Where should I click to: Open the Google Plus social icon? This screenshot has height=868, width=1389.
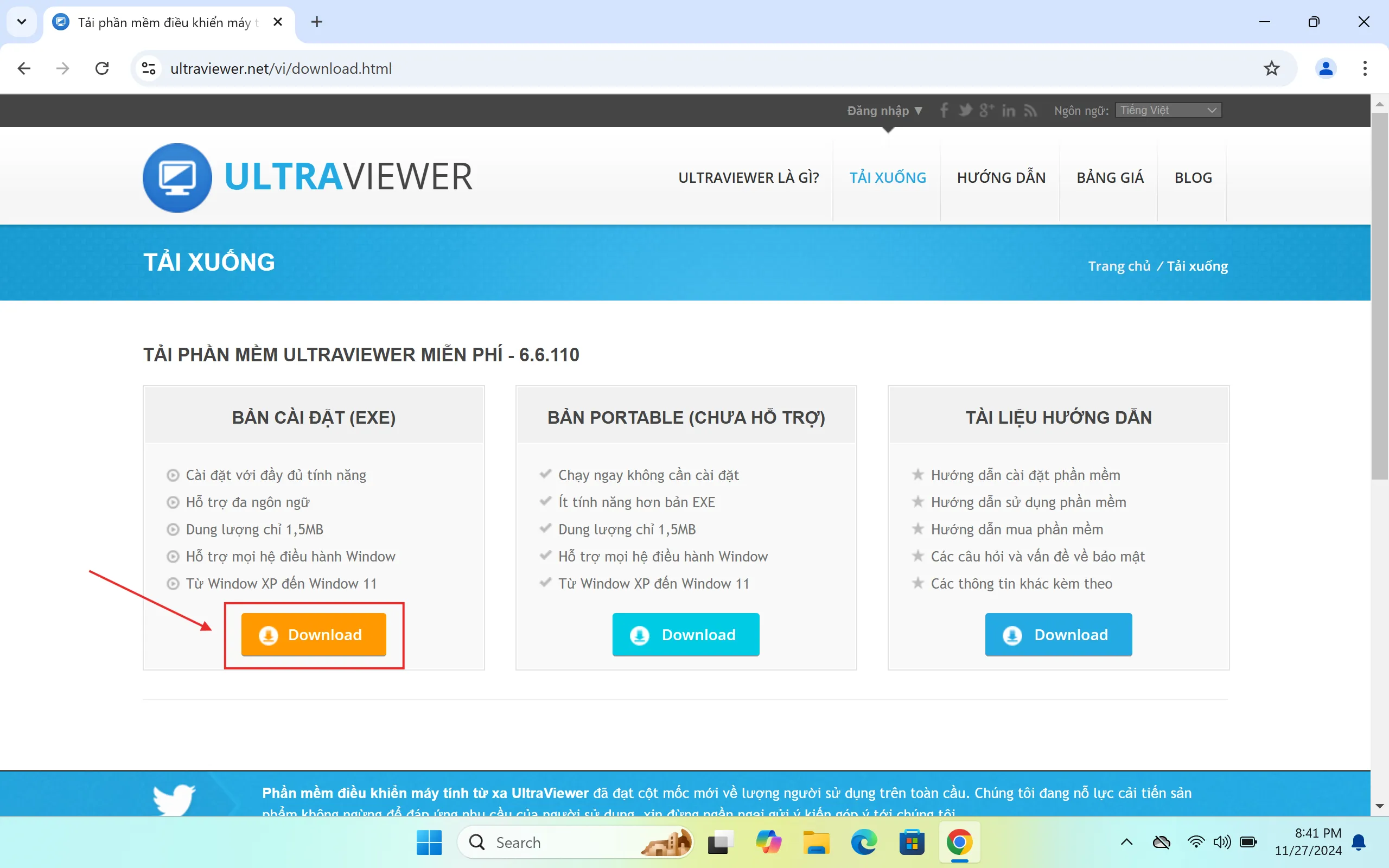pyautogui.click(x=986, y=110)
